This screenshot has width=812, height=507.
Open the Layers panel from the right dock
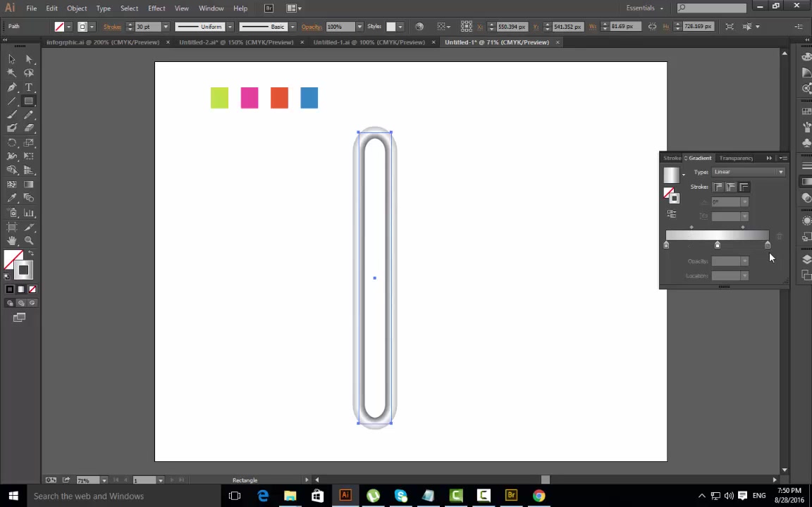(806, 258)
